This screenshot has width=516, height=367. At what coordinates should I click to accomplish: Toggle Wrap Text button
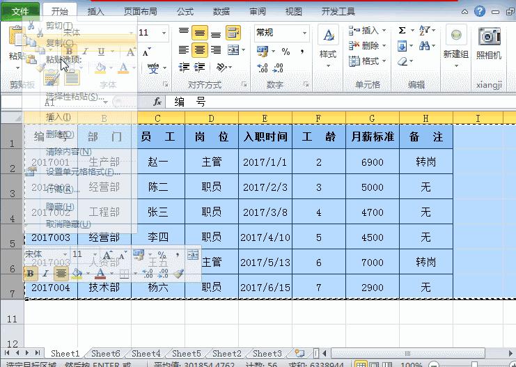click(x=233, y=32)
